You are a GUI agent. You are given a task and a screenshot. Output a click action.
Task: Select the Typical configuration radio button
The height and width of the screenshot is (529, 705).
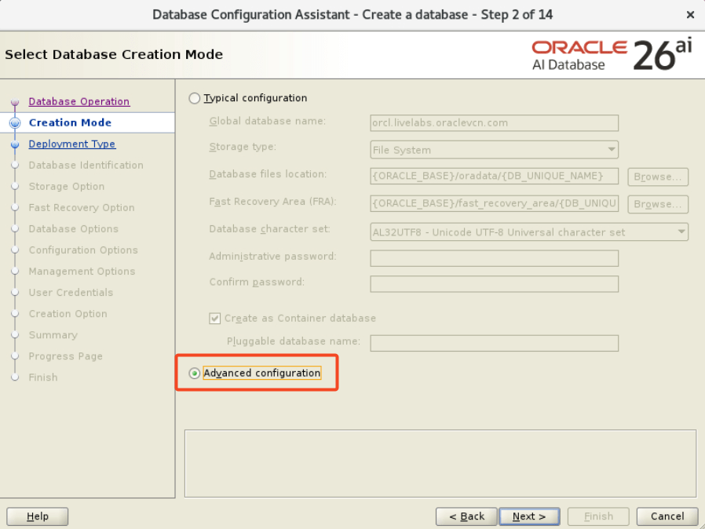point(195,98)
